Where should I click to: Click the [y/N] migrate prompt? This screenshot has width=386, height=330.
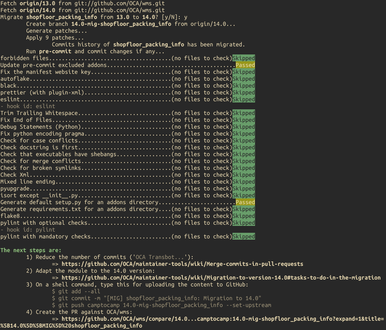pyautogui.click(x=170, y=17)
